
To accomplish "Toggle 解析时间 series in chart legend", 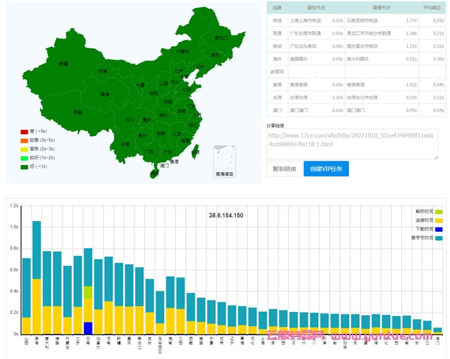I will point(428,211).
